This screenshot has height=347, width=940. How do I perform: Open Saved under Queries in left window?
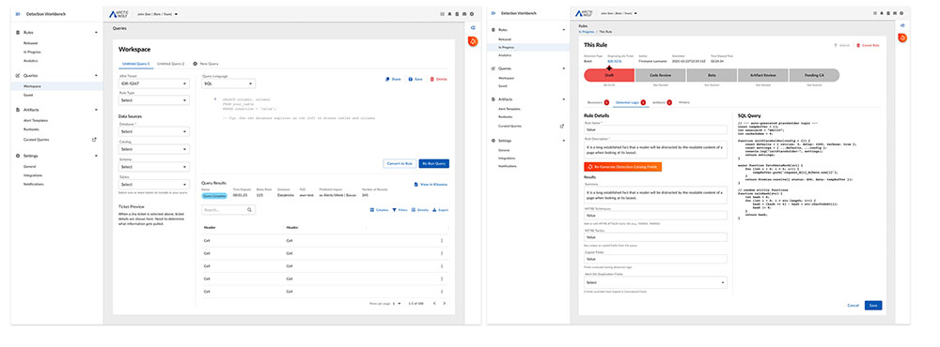28,95
